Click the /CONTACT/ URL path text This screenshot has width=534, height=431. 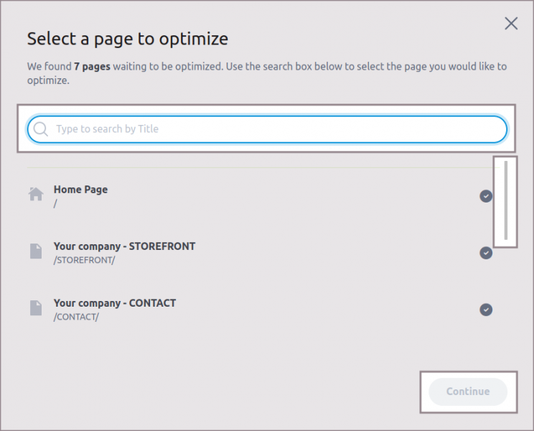point(76,317)
